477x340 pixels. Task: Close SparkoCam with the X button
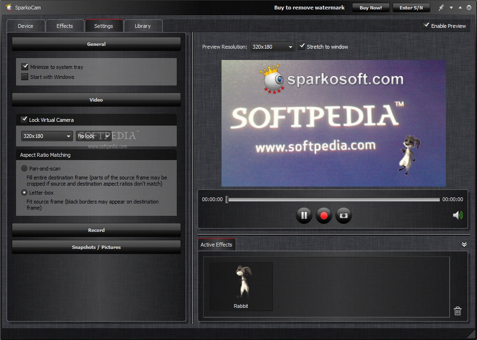(x=469, y=8)
